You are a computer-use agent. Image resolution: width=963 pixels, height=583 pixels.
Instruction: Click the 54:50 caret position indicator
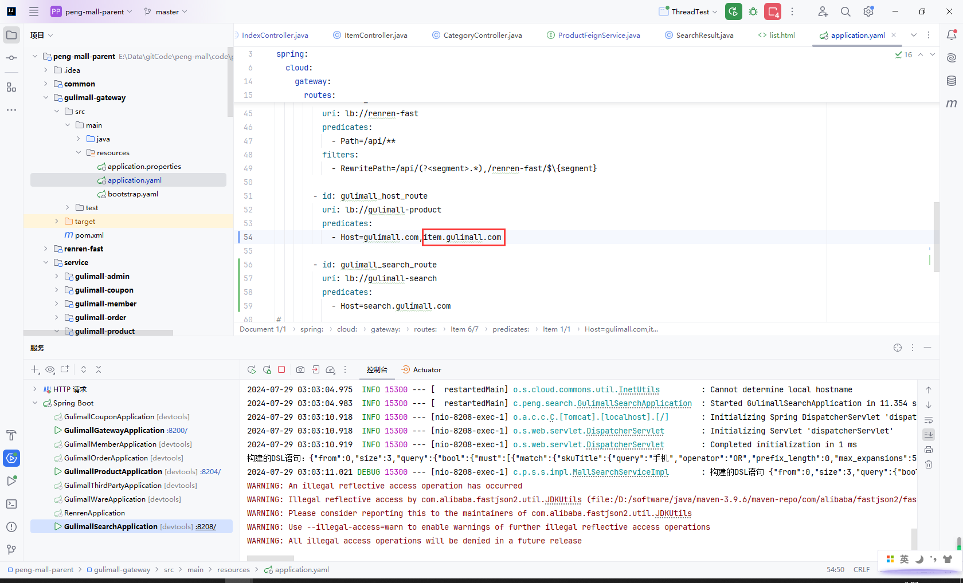point(835,570)
